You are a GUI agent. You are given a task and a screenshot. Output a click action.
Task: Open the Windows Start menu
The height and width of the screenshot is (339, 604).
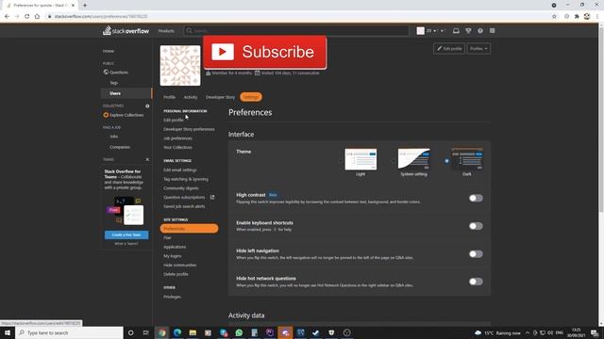point(8,332)
